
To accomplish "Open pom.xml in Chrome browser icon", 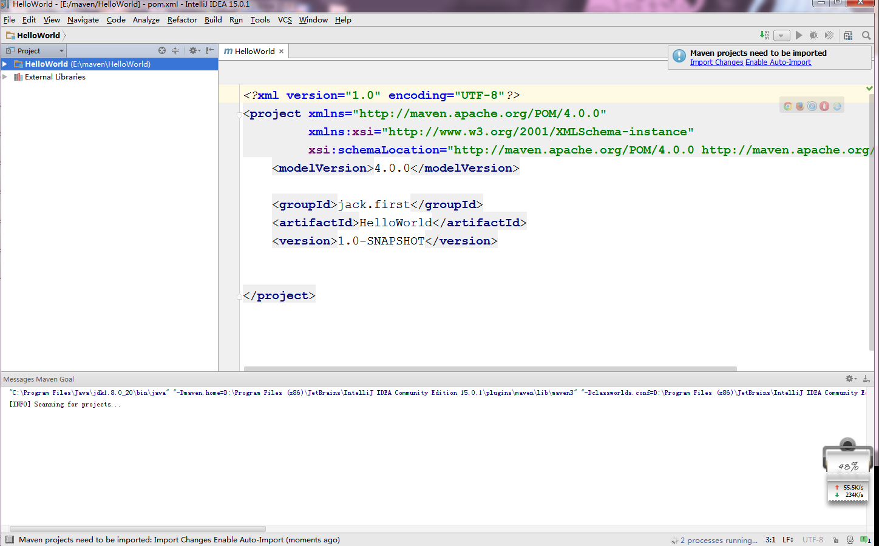I will tap(787, 106).
